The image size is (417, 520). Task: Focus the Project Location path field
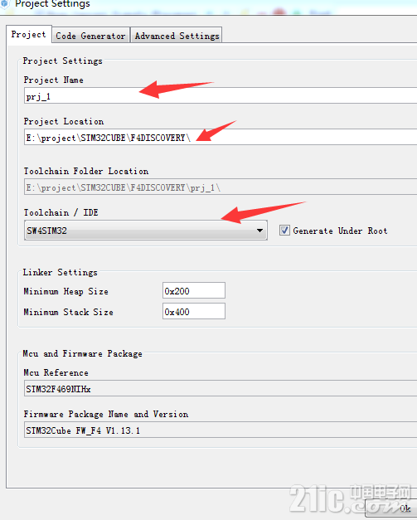tap(221, 138)
